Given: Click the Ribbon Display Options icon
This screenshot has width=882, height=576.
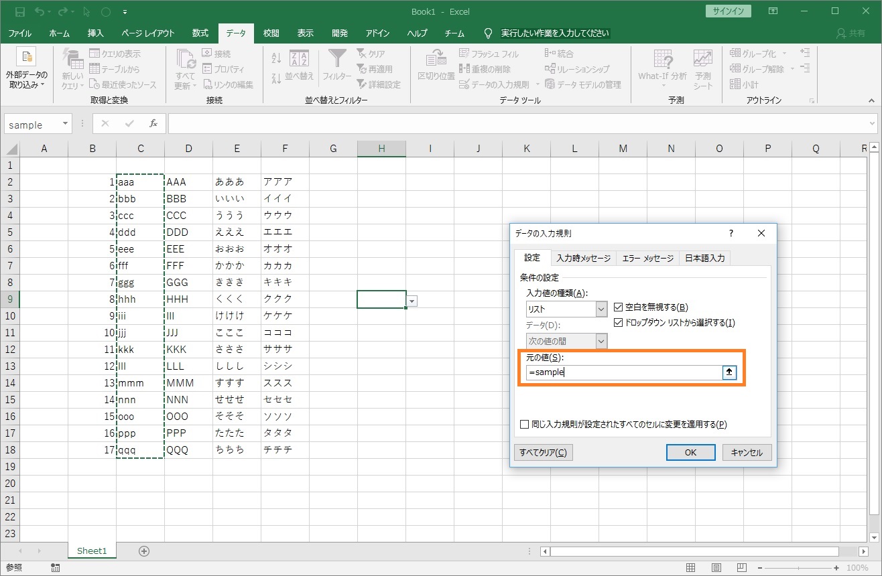Looking at the screenshot, I should point(773,11).
